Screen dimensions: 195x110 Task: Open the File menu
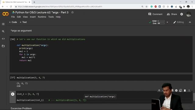click(13, 17)
